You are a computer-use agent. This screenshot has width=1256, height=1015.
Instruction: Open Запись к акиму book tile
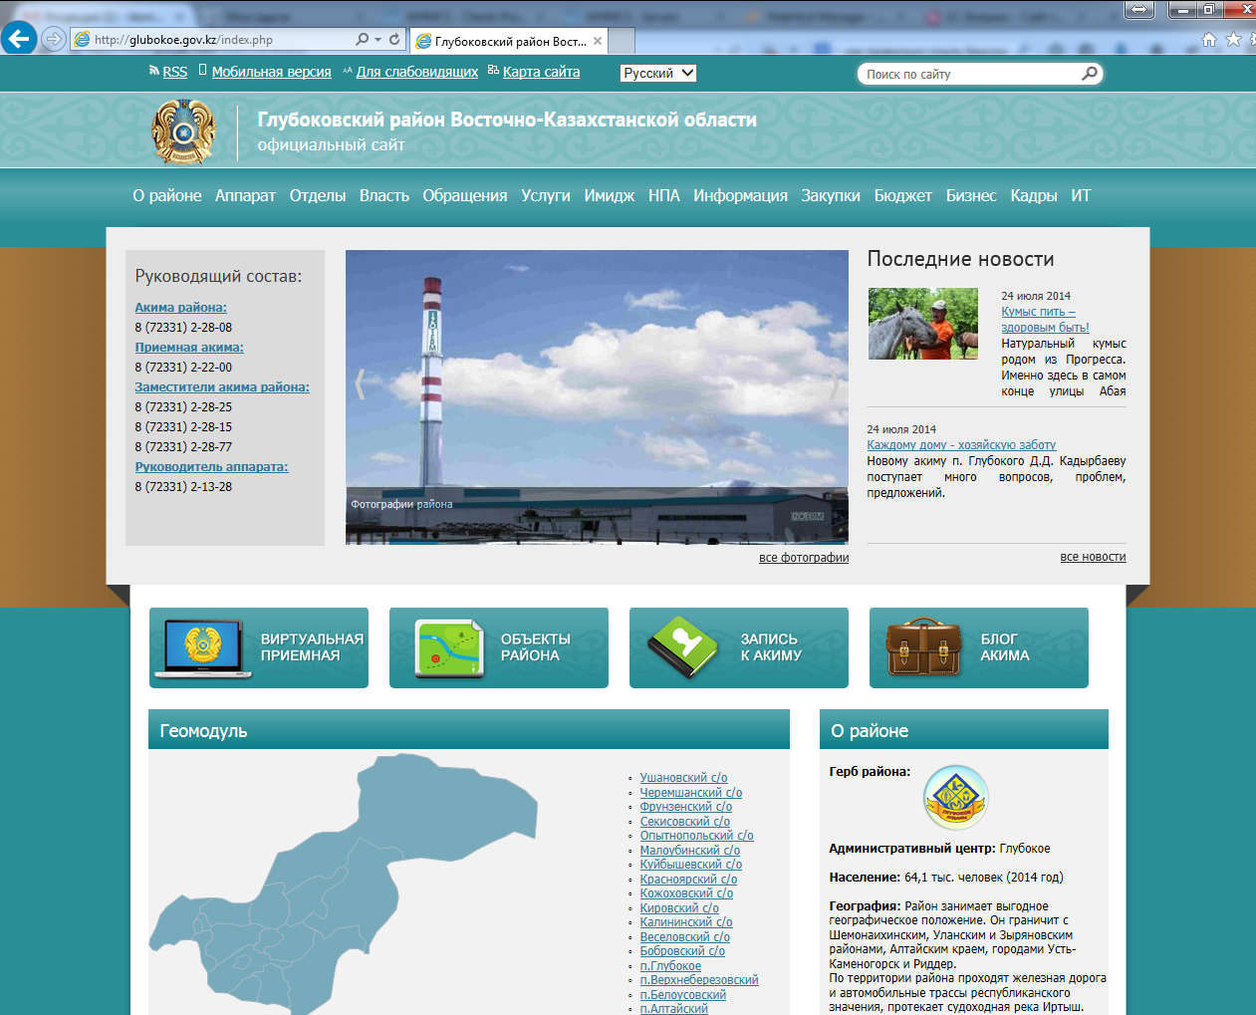[x=739, y=647]
